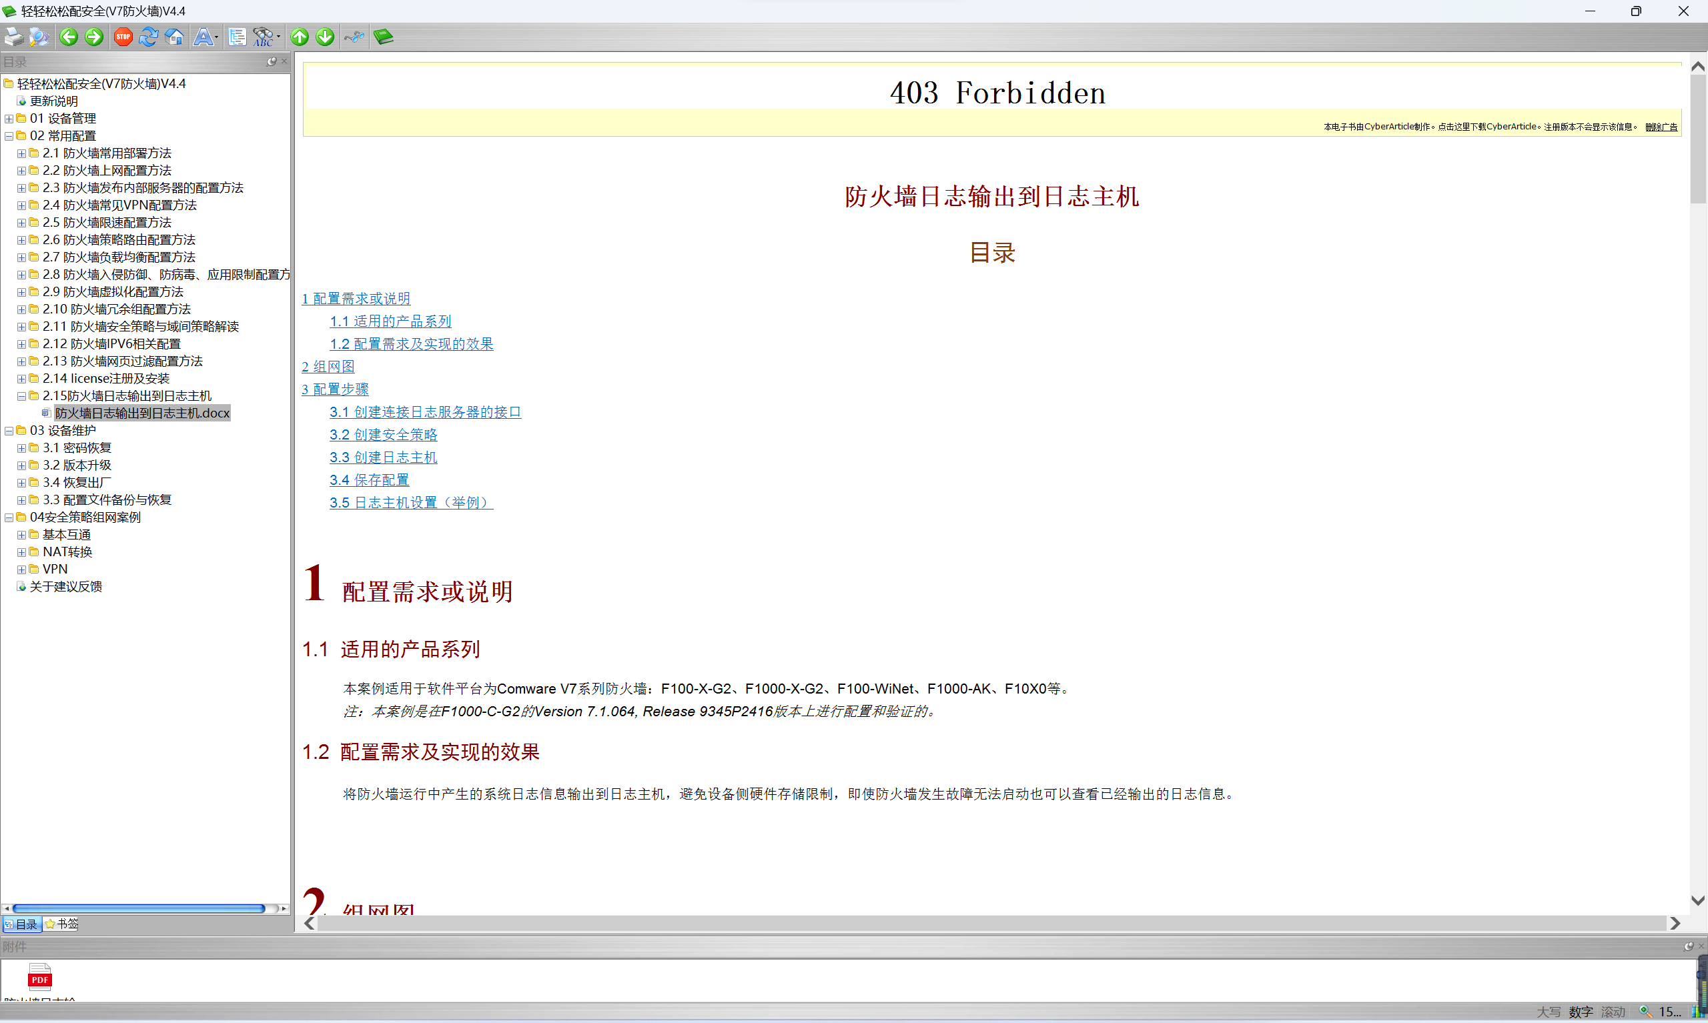This screenshot has width=1708, height=1023.
Task: Toggle pin on the 附件 attachments panel
Action: pos(1688,946)
